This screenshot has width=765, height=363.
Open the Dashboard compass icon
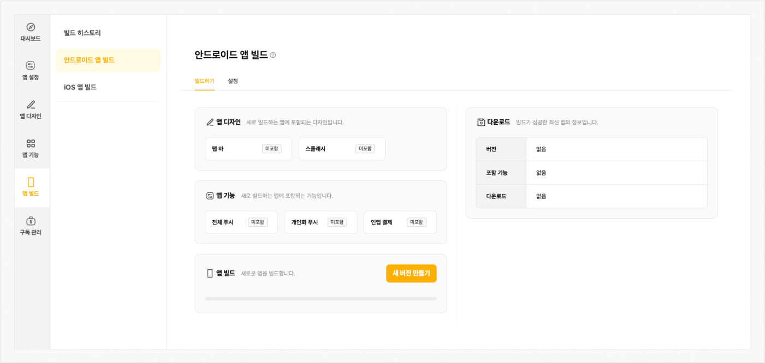click(31, 27)
